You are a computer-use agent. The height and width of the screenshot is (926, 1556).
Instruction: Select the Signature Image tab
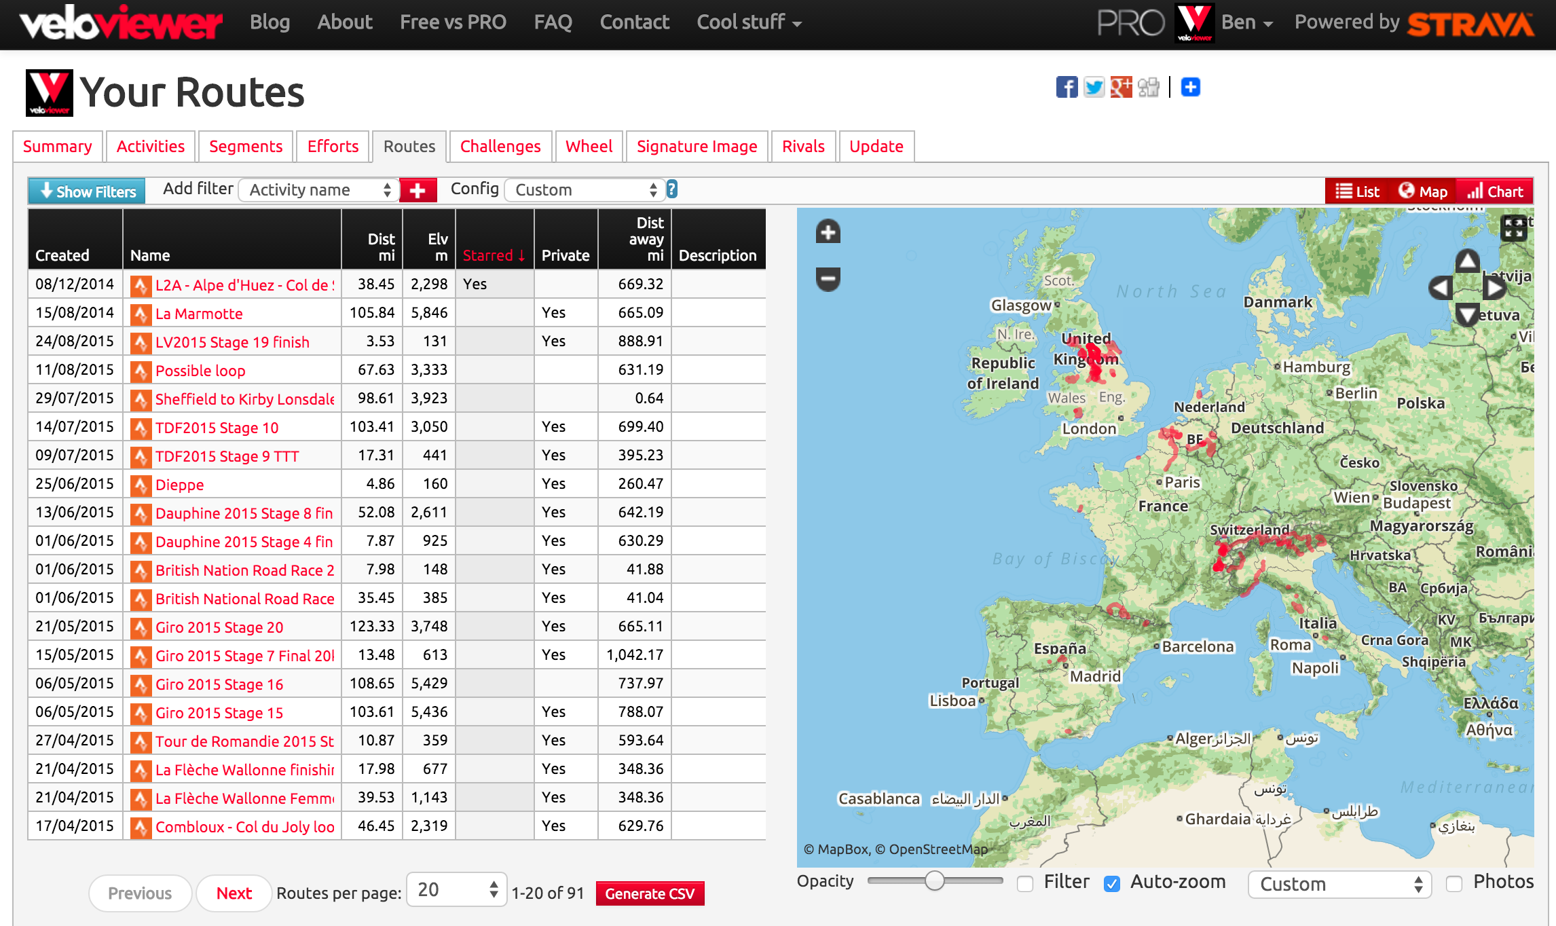point(697,147)
